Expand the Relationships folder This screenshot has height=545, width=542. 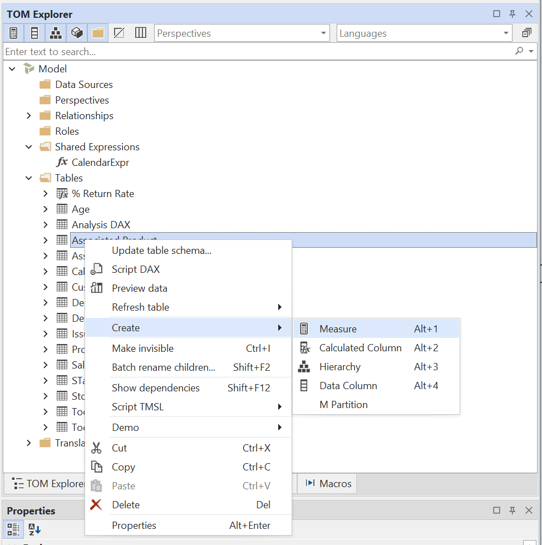tap(29, 116)
